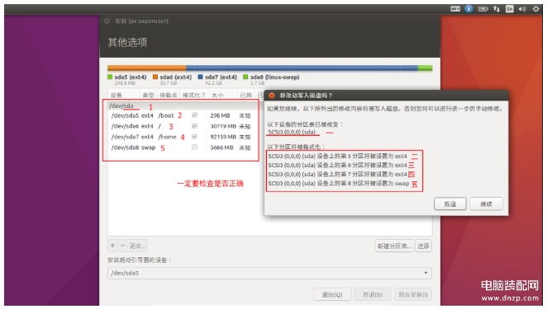Click the 298 MB size value

click(x=220, y=115)
